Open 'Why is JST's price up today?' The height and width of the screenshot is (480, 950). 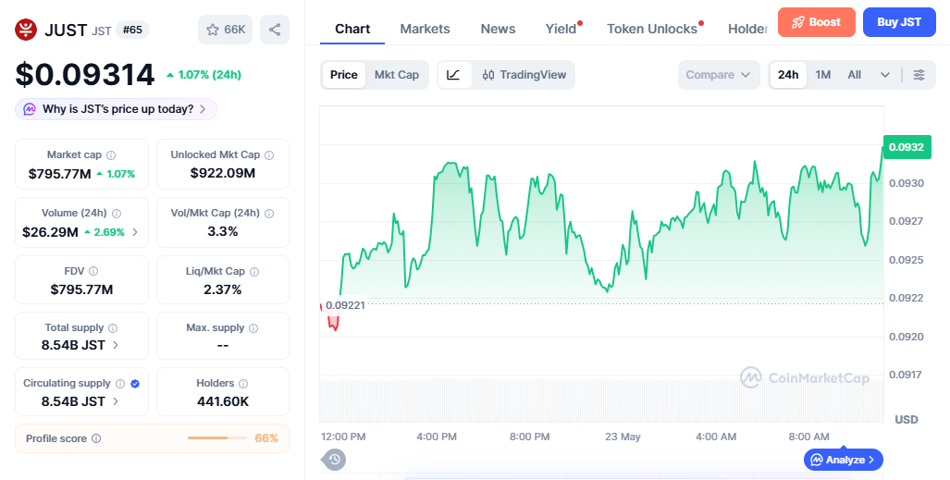116,110
